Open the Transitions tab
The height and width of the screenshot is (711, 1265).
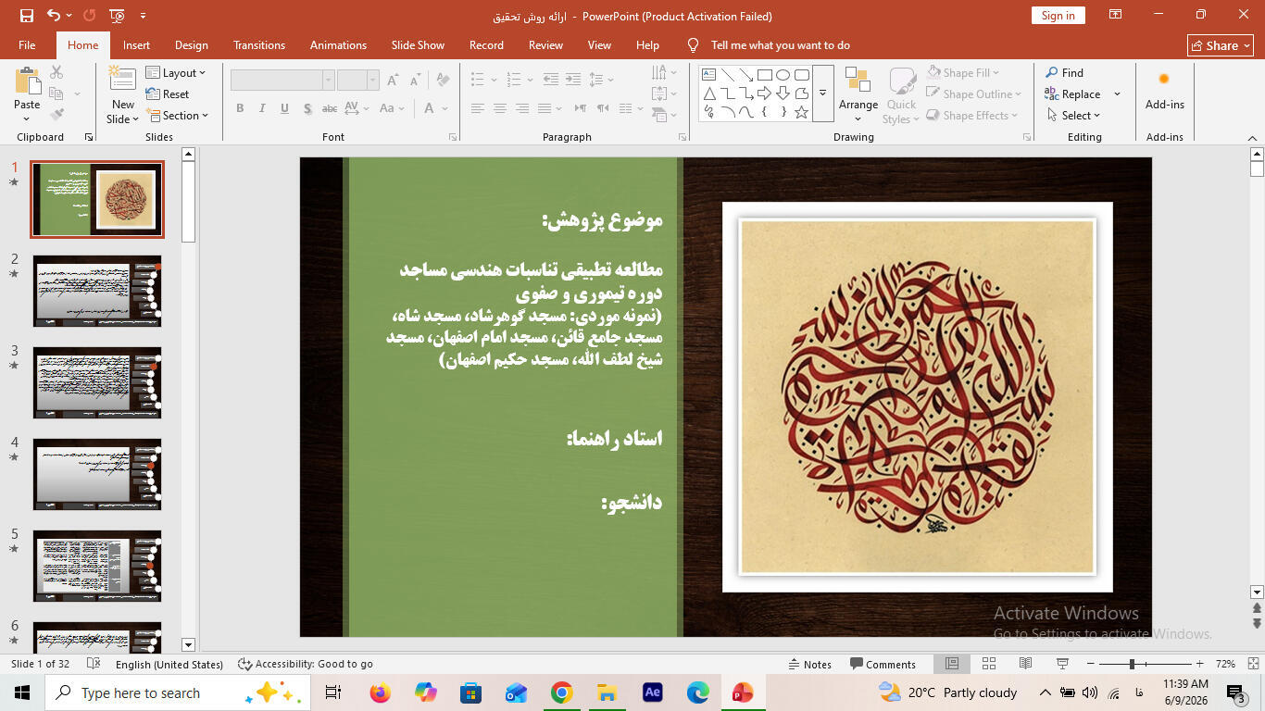coord(259,44)
